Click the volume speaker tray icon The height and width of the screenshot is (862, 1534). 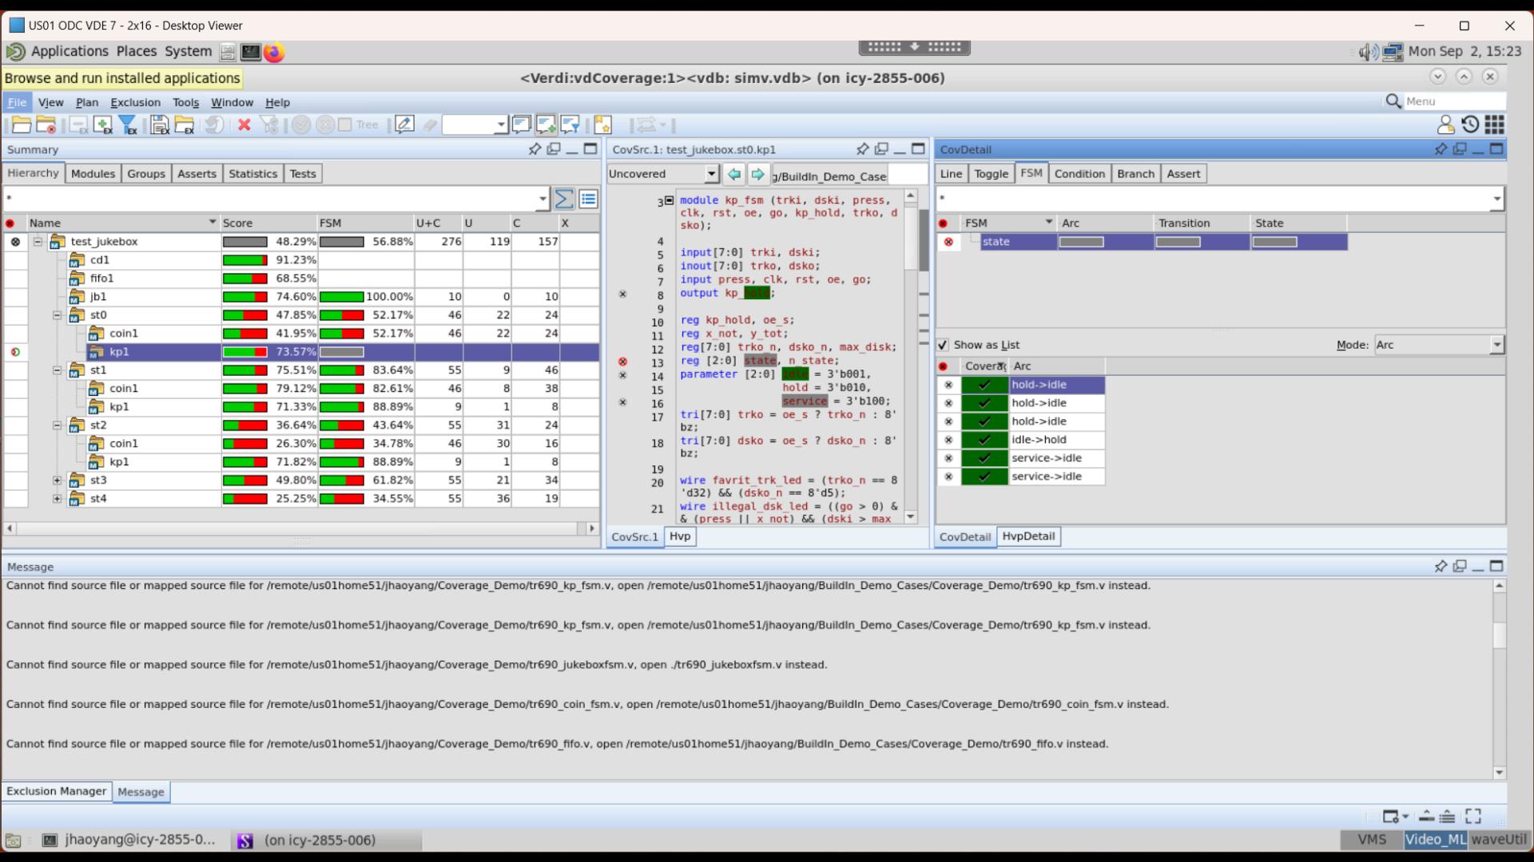pos(1368,52)
